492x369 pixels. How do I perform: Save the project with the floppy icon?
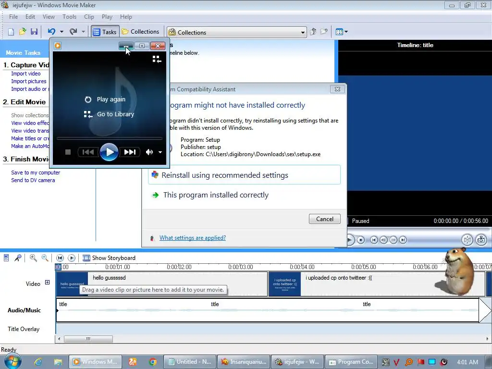tap(34, 32)
